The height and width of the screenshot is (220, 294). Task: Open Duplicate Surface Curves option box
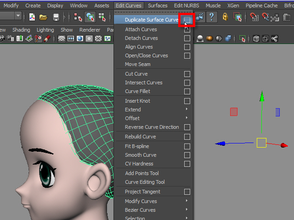187,20
